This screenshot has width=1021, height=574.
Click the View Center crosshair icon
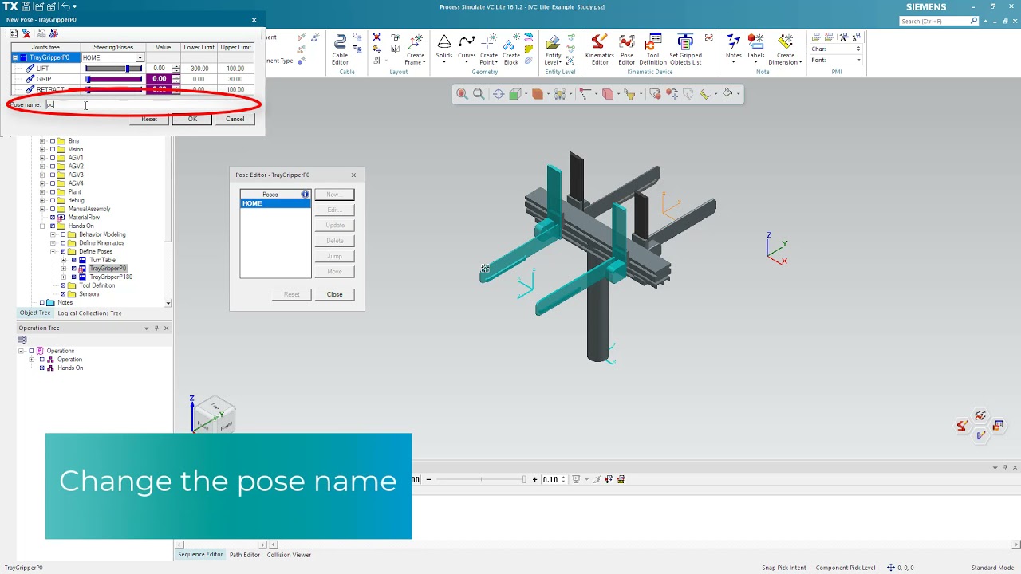click(x=499, y=94)
